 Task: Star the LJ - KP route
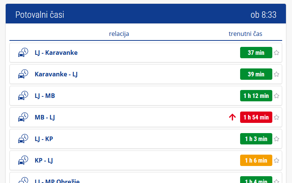pos(276,139)
